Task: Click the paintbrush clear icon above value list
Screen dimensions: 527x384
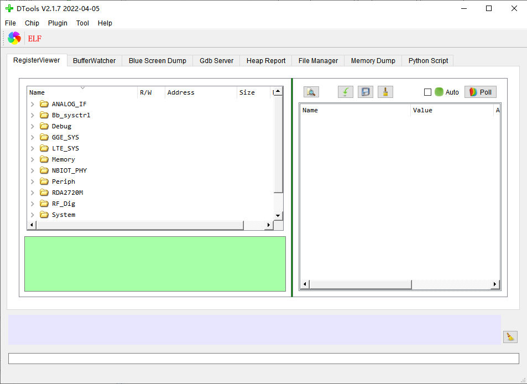Action: click(x=385, y=92)
